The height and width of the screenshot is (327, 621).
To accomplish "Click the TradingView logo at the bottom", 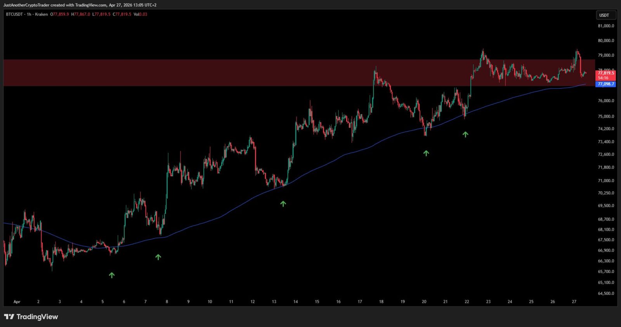I will (31, 317).
